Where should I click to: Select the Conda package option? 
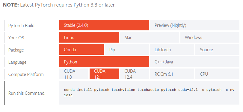point(81,49)
